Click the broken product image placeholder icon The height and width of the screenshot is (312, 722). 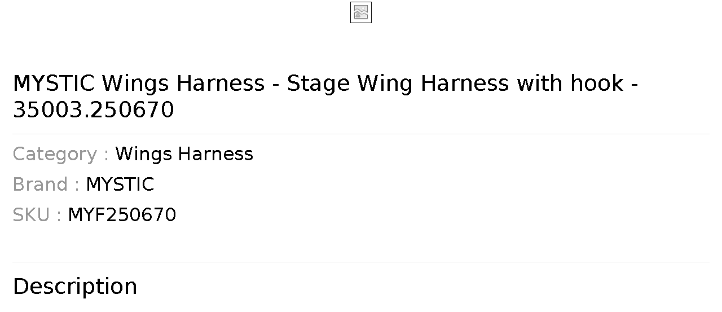(x=361, y=12)
